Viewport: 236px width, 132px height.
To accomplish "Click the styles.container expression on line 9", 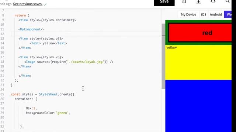I will click(58, 20).
